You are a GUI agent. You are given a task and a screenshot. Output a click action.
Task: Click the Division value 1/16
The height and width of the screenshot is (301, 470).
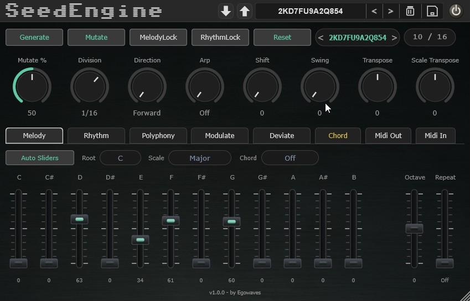point(89,113)
